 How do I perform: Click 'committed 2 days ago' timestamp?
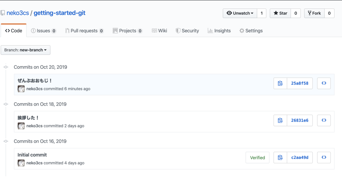(64, 126)
